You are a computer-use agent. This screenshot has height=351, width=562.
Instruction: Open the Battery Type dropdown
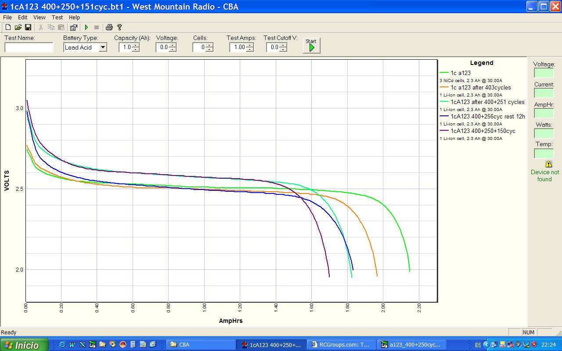tap(103, 47)
